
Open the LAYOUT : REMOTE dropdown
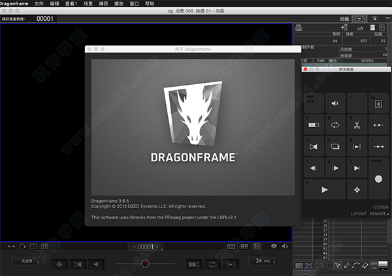pos(370,214)
